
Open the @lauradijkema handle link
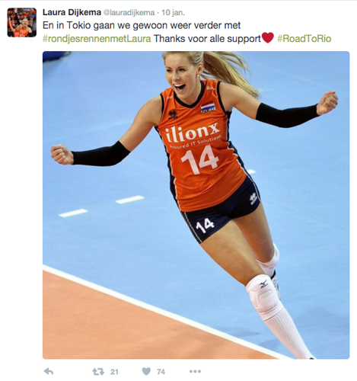click(129, 12)
